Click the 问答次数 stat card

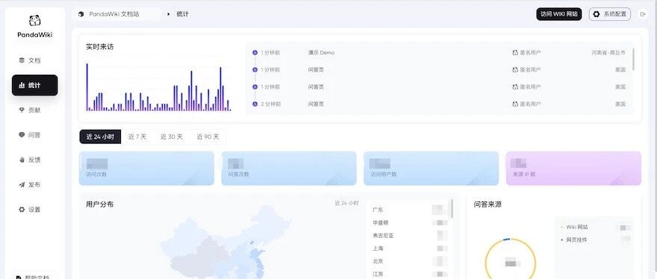(x=289, y=169)
